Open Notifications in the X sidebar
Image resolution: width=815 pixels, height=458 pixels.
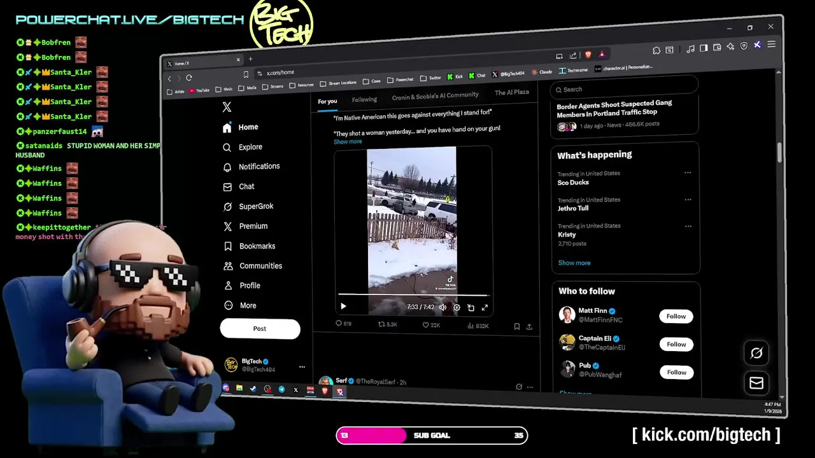(x=252, y=167)
